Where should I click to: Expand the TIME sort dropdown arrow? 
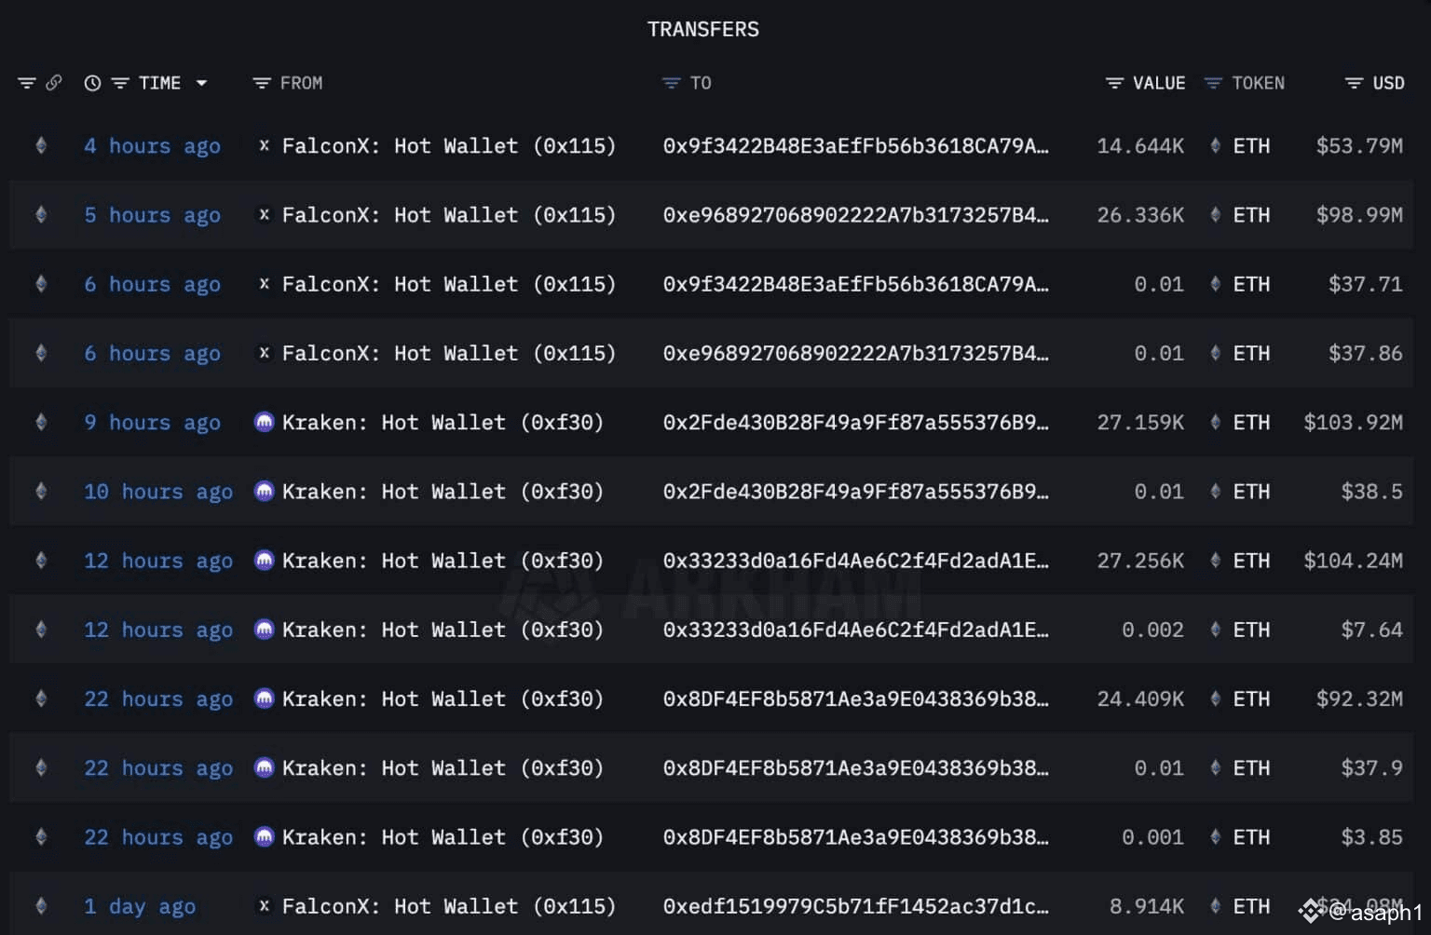tap(201, 83)
